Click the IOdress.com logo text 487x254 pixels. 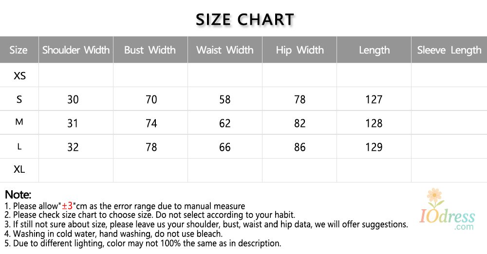click(447, 219)
